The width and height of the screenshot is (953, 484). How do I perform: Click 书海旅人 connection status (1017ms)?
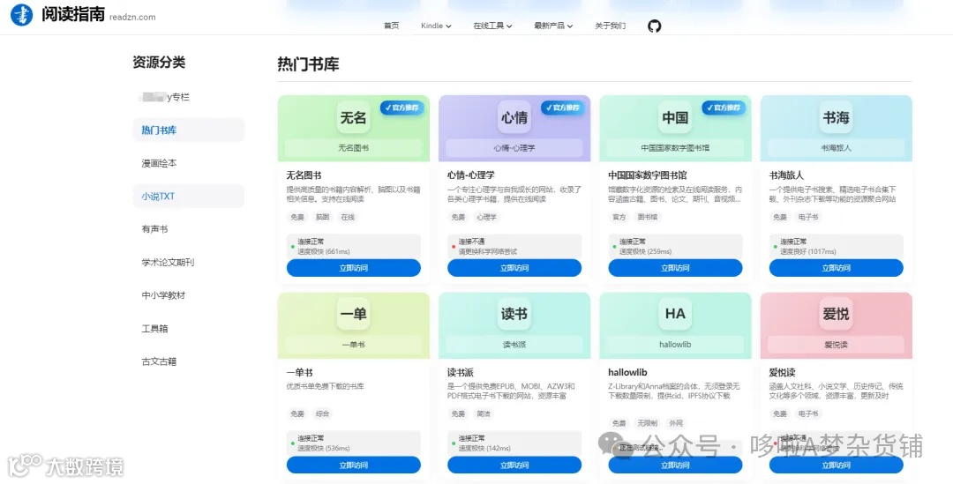pyautogui.click(x=837, y=246)
